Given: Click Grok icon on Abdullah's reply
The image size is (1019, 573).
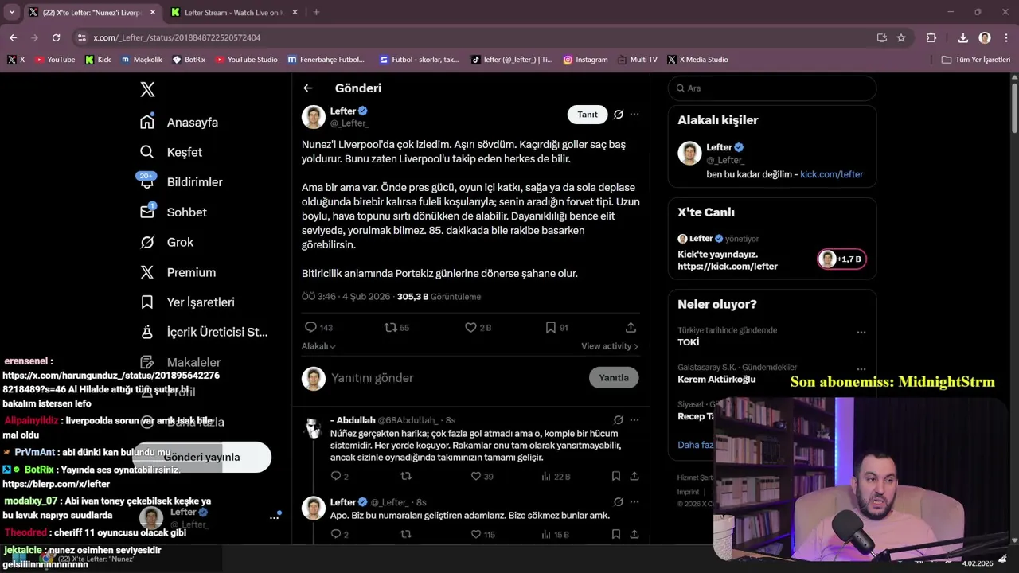Looking at the screenshot, I should 619,420.
